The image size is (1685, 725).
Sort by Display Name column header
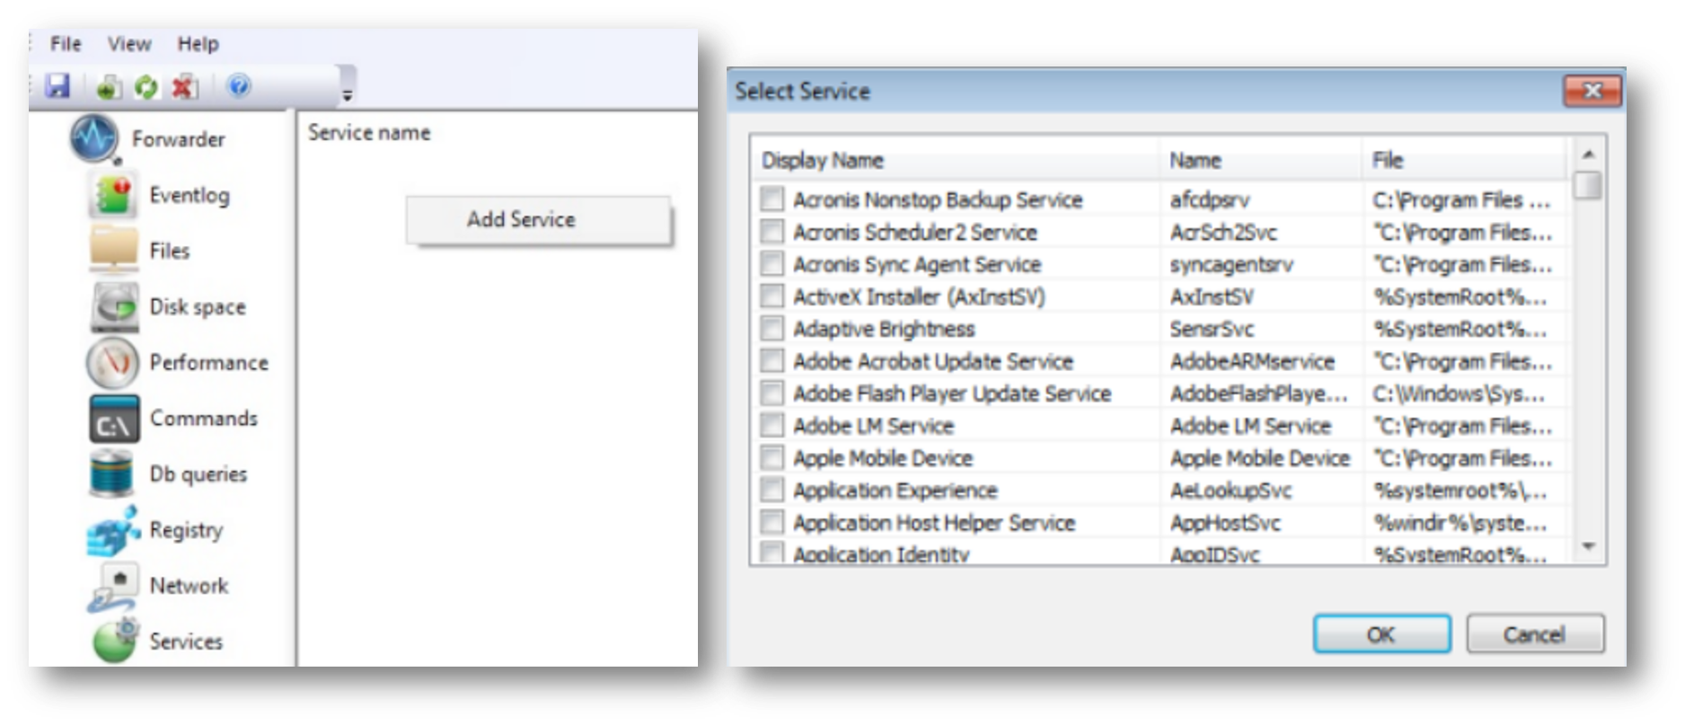tap(956, 160)
